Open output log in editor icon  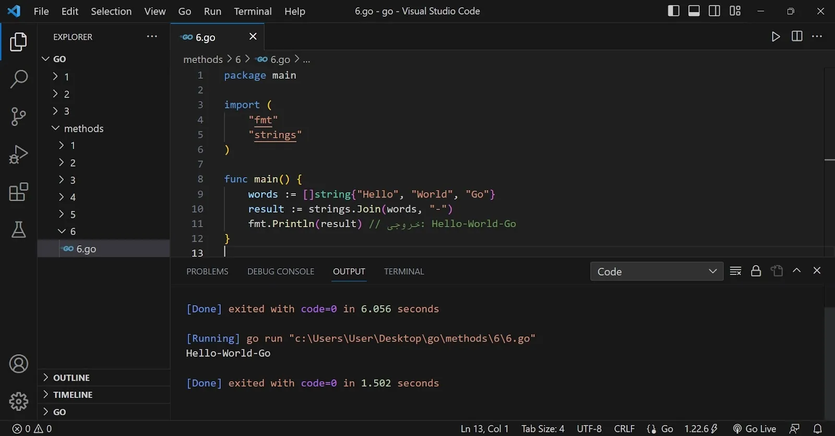(x=777, y=271)
